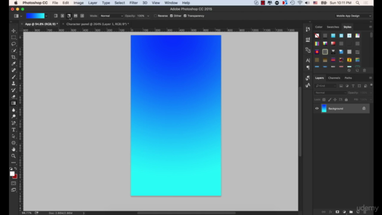
Task: Open the Mobile App Design workspace dropdown
Action: (x=353, y=16)
